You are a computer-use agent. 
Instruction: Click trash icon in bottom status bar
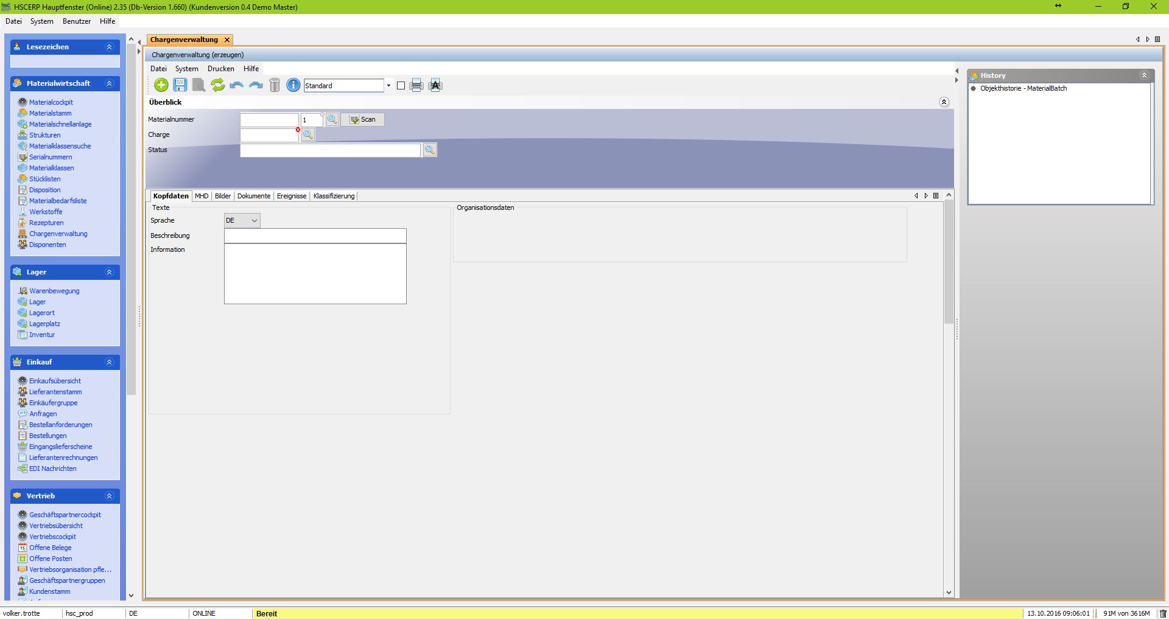tap(1163, 613)
